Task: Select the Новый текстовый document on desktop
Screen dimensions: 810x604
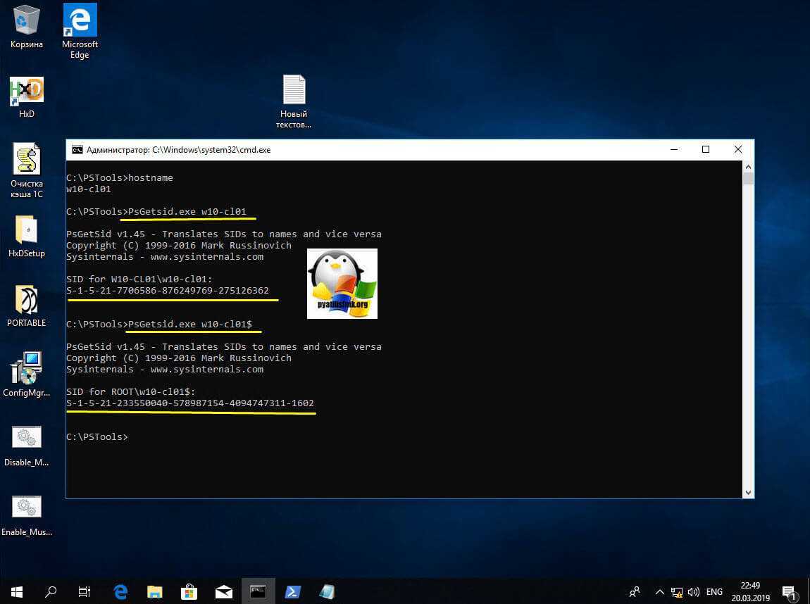Action: (294, 91)
